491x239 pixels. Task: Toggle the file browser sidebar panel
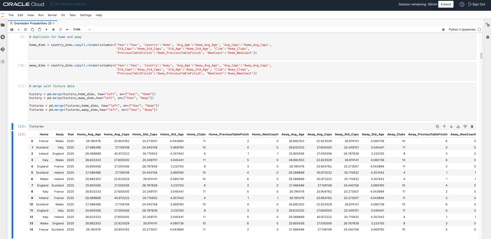[x=3, y=25]
